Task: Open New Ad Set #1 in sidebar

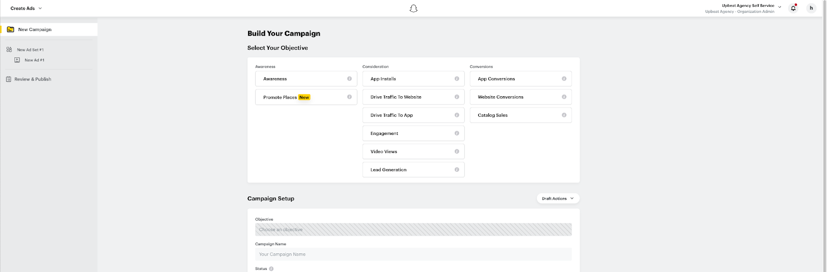Action: (30, 50)
